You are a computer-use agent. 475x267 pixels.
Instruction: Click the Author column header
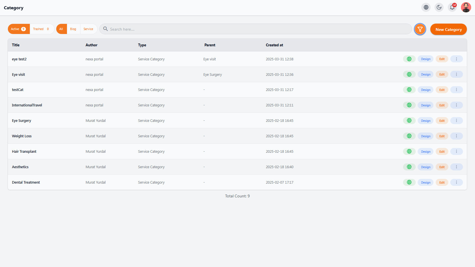(91, 45)
